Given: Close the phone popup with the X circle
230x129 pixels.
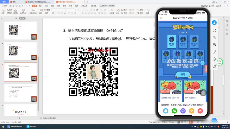Looking at the screenshot, I should click(x=202, y=63).
